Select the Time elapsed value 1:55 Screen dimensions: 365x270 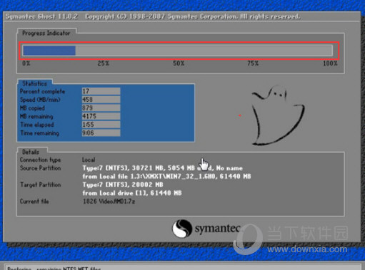click(101, 125)
